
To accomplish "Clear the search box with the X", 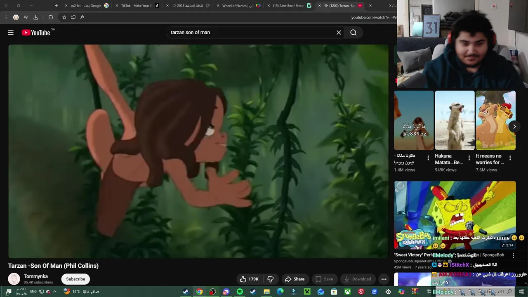I will (x=339, y=33).
